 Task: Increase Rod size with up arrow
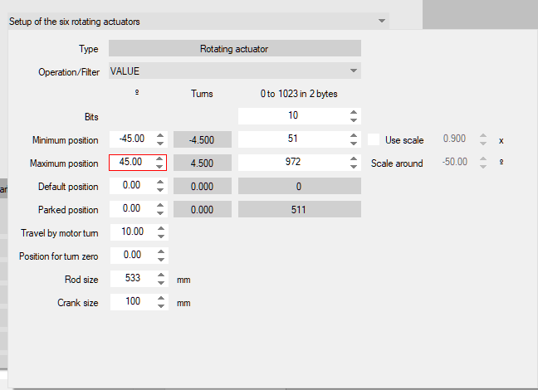pyautogui.click(x=160, y=275)
